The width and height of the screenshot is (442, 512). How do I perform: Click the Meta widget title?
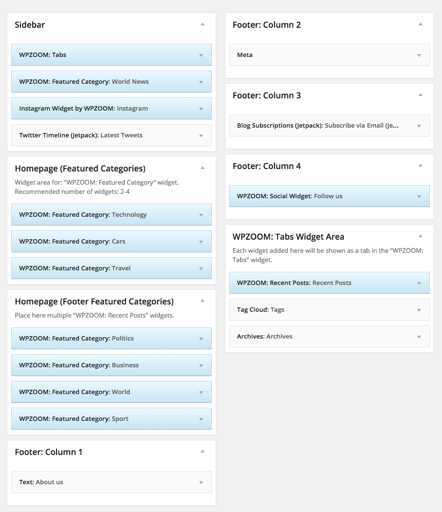pos(244,55)
